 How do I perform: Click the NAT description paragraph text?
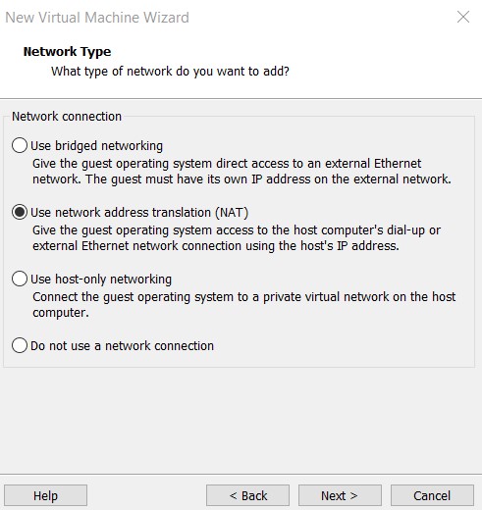click(x=237, y=238)
